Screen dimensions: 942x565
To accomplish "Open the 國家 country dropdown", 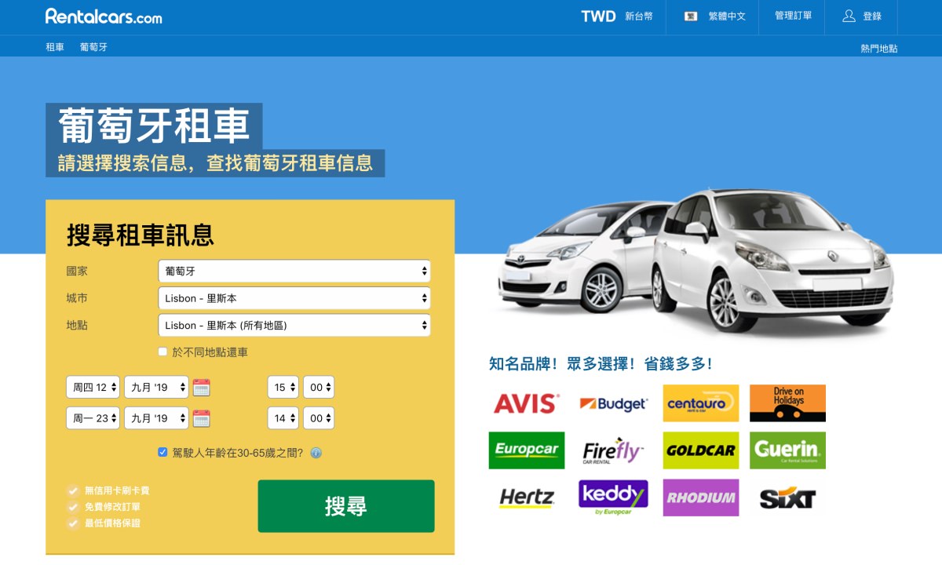I will click(x=294, y=271).
